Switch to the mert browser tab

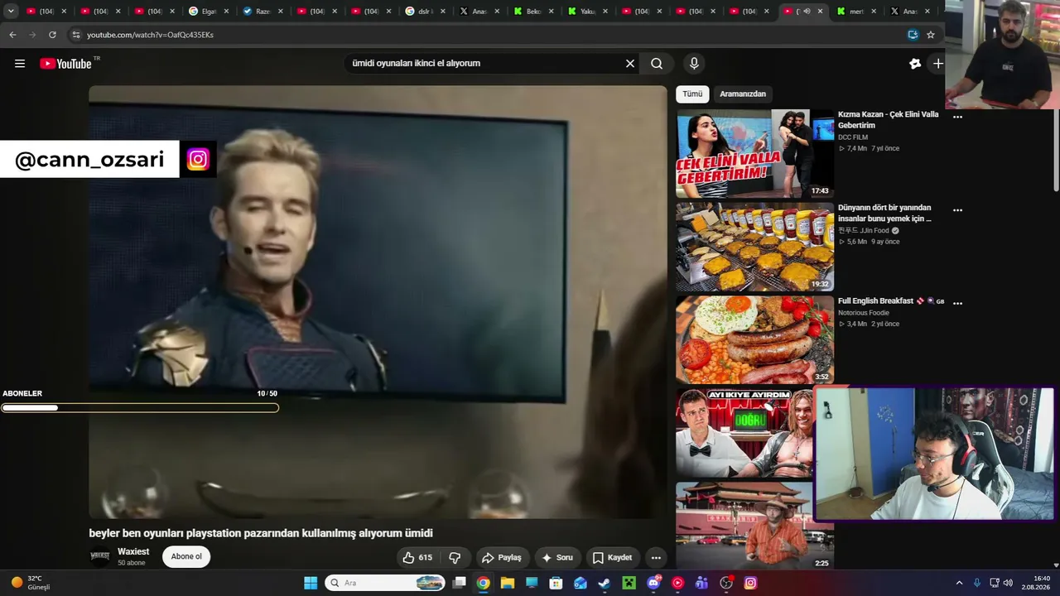tap(856, 12)
